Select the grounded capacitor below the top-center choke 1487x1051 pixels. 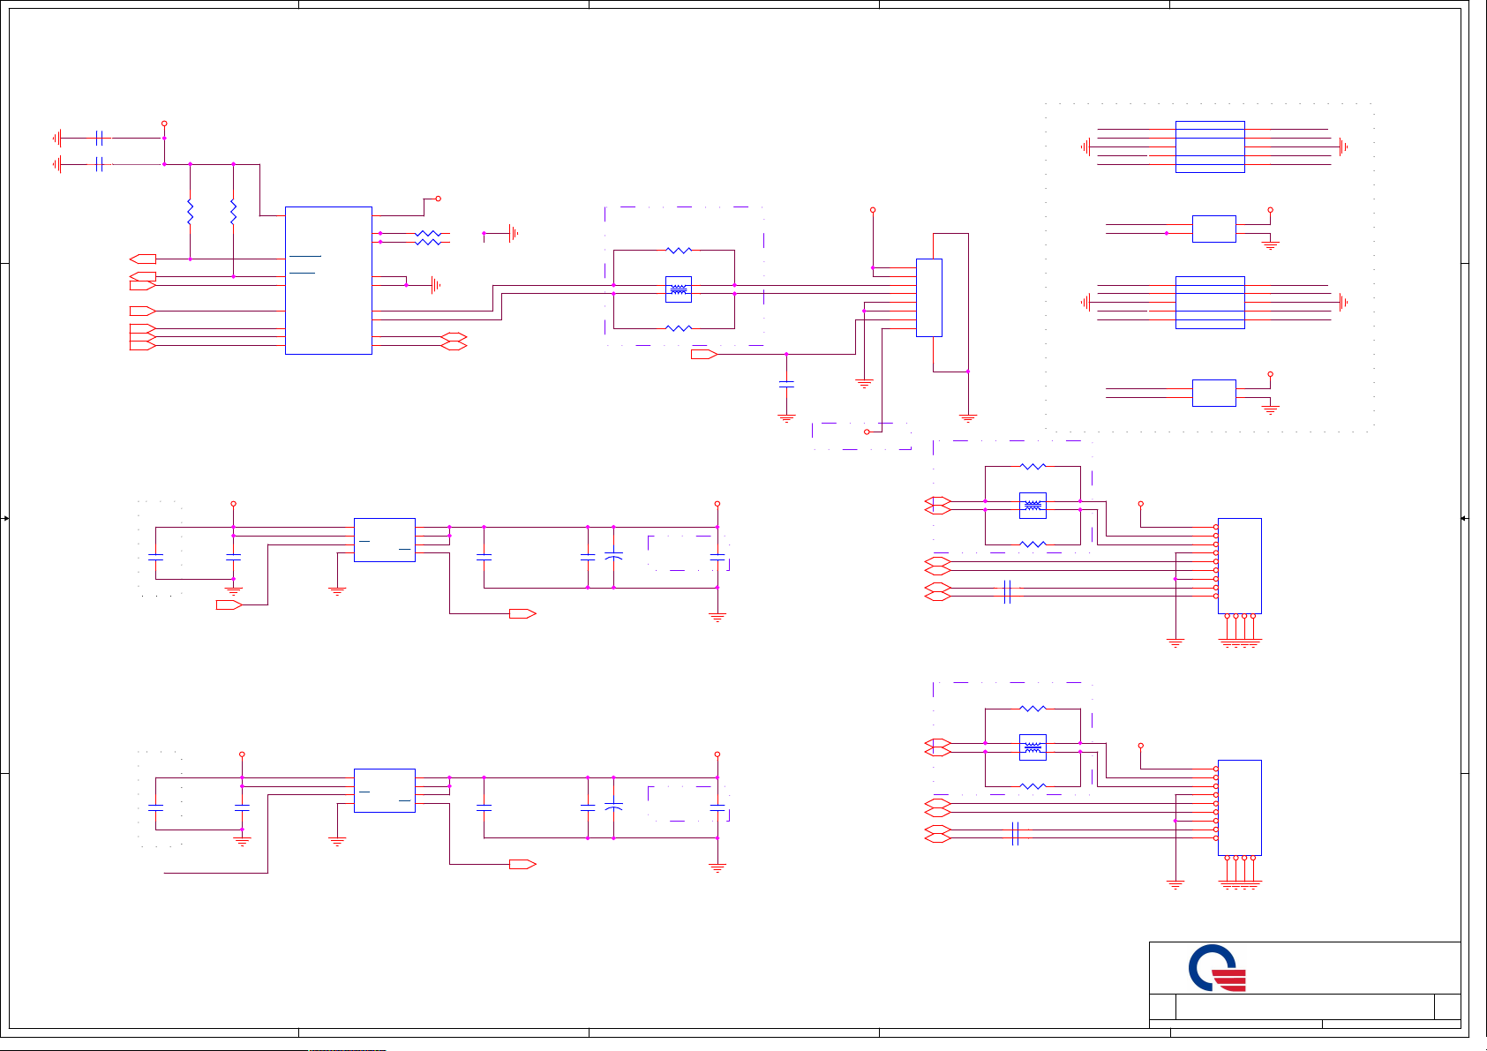786,384
